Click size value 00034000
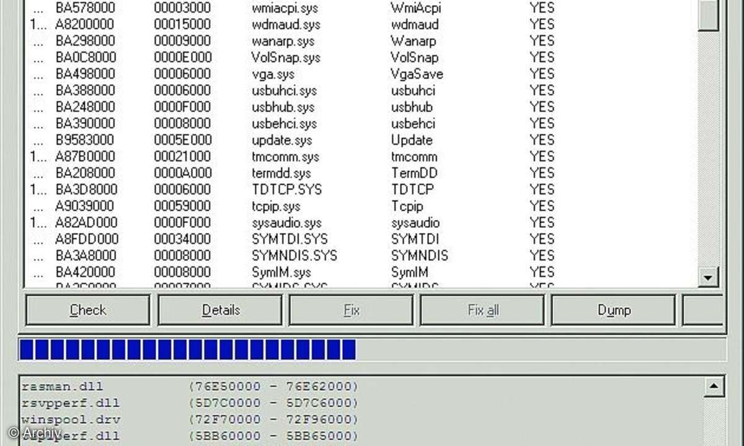Screen dimensions: 744x446 tap(182, 239)
